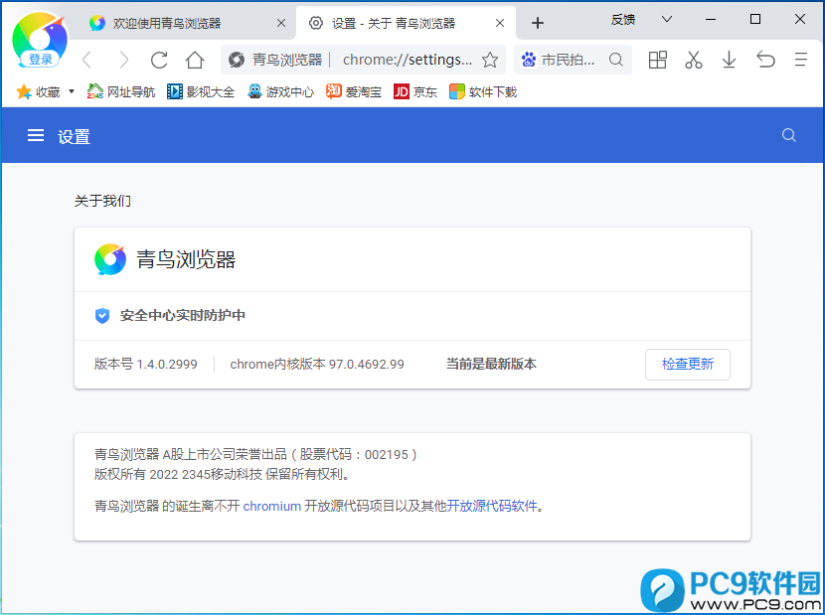Maximize the browser window

point(755,20)
